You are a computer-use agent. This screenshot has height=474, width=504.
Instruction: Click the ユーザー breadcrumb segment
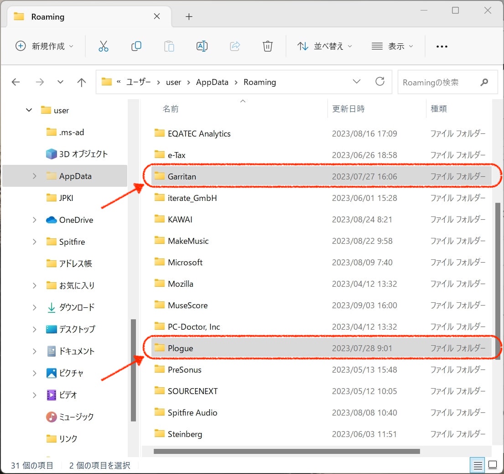138,82
